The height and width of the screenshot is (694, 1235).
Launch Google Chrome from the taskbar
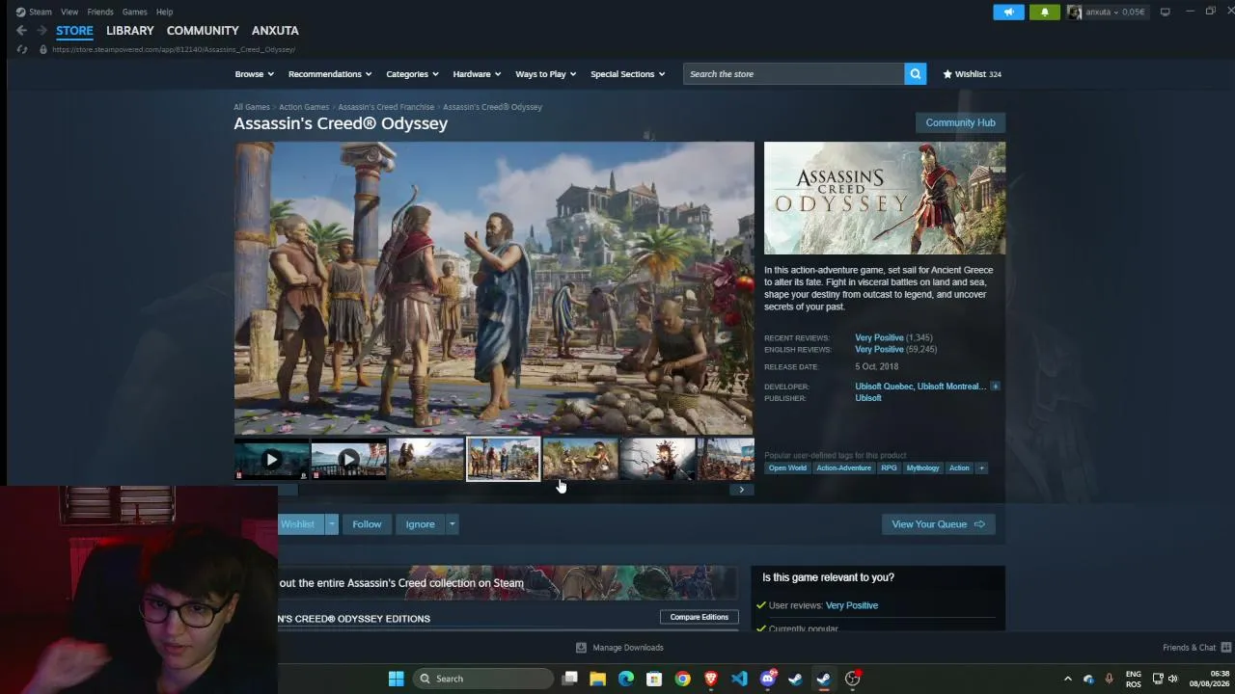coord(682,679)
